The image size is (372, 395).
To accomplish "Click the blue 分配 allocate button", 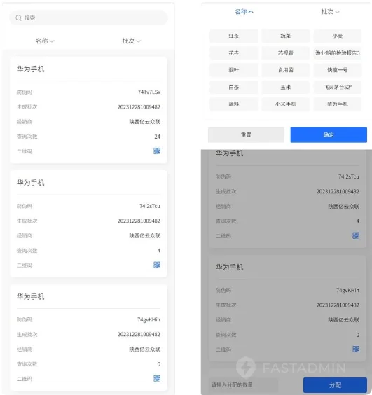I will [x=335, y=385].
